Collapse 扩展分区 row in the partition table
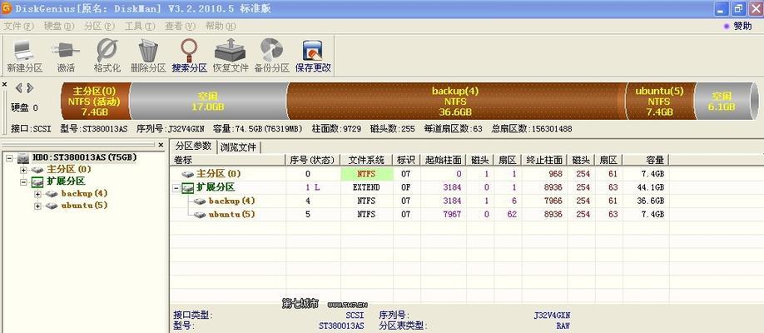764x333 pixels. [x=176, y=187]
